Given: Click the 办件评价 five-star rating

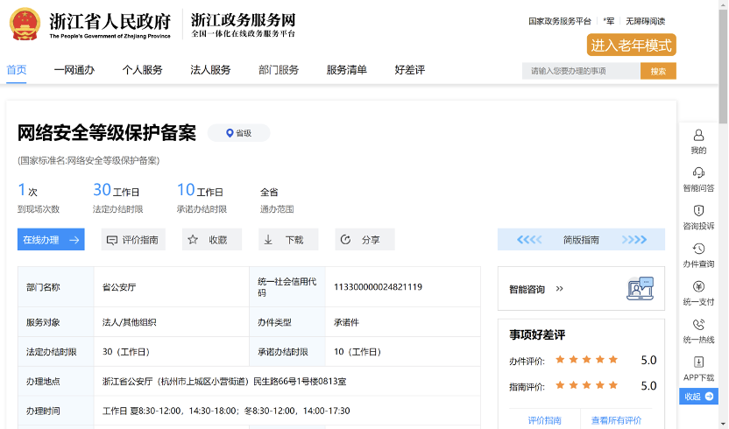Looking at the screenshot, I should [x=586, y=360].
